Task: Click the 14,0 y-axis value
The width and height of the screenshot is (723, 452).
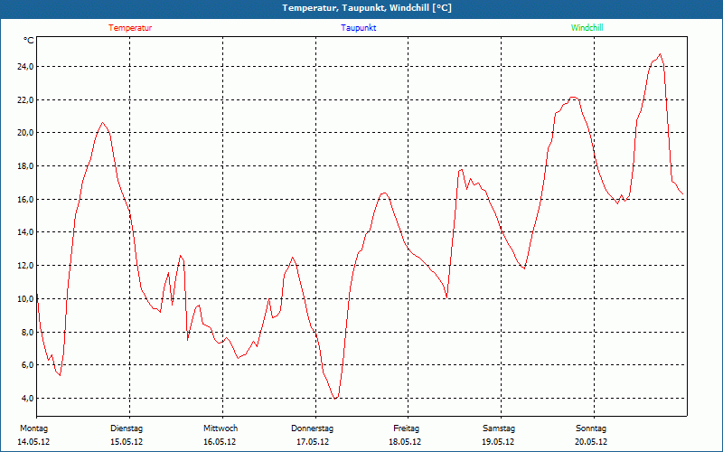Action: coord(25,232)
